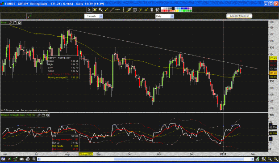Pick the pink color swatch
The image size is (279, 163).
tap(191, 8)
